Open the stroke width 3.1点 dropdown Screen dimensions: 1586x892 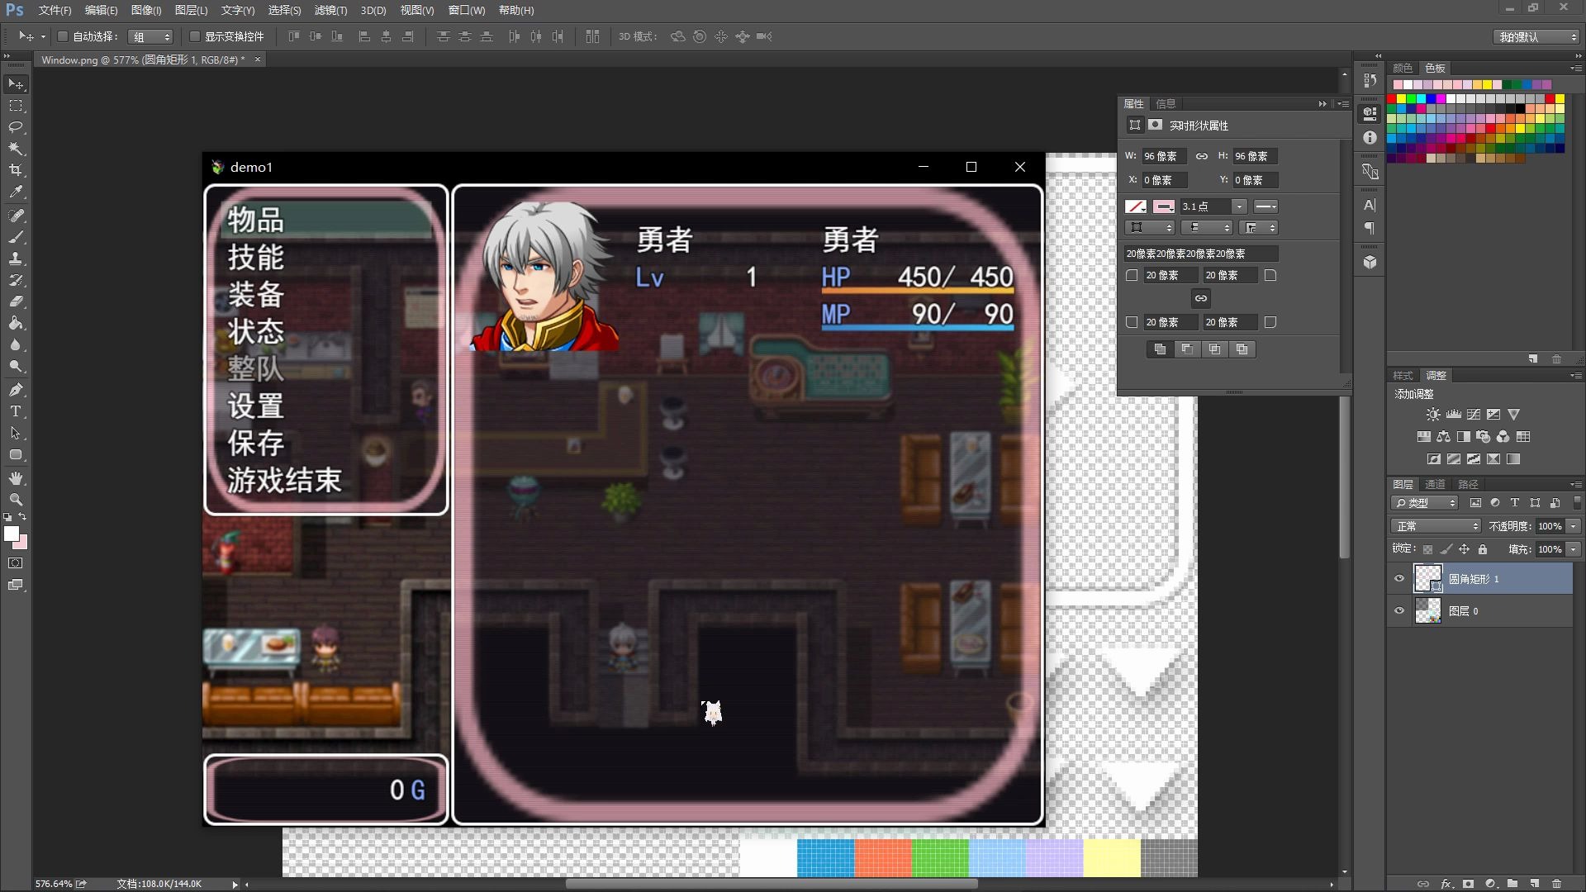point(1239,206)
